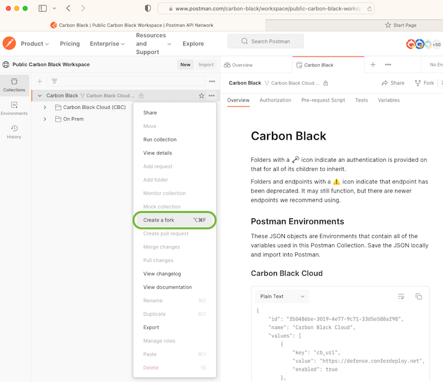Open Pricing link
The image size is (443, 382).
[x=70, y=44]
